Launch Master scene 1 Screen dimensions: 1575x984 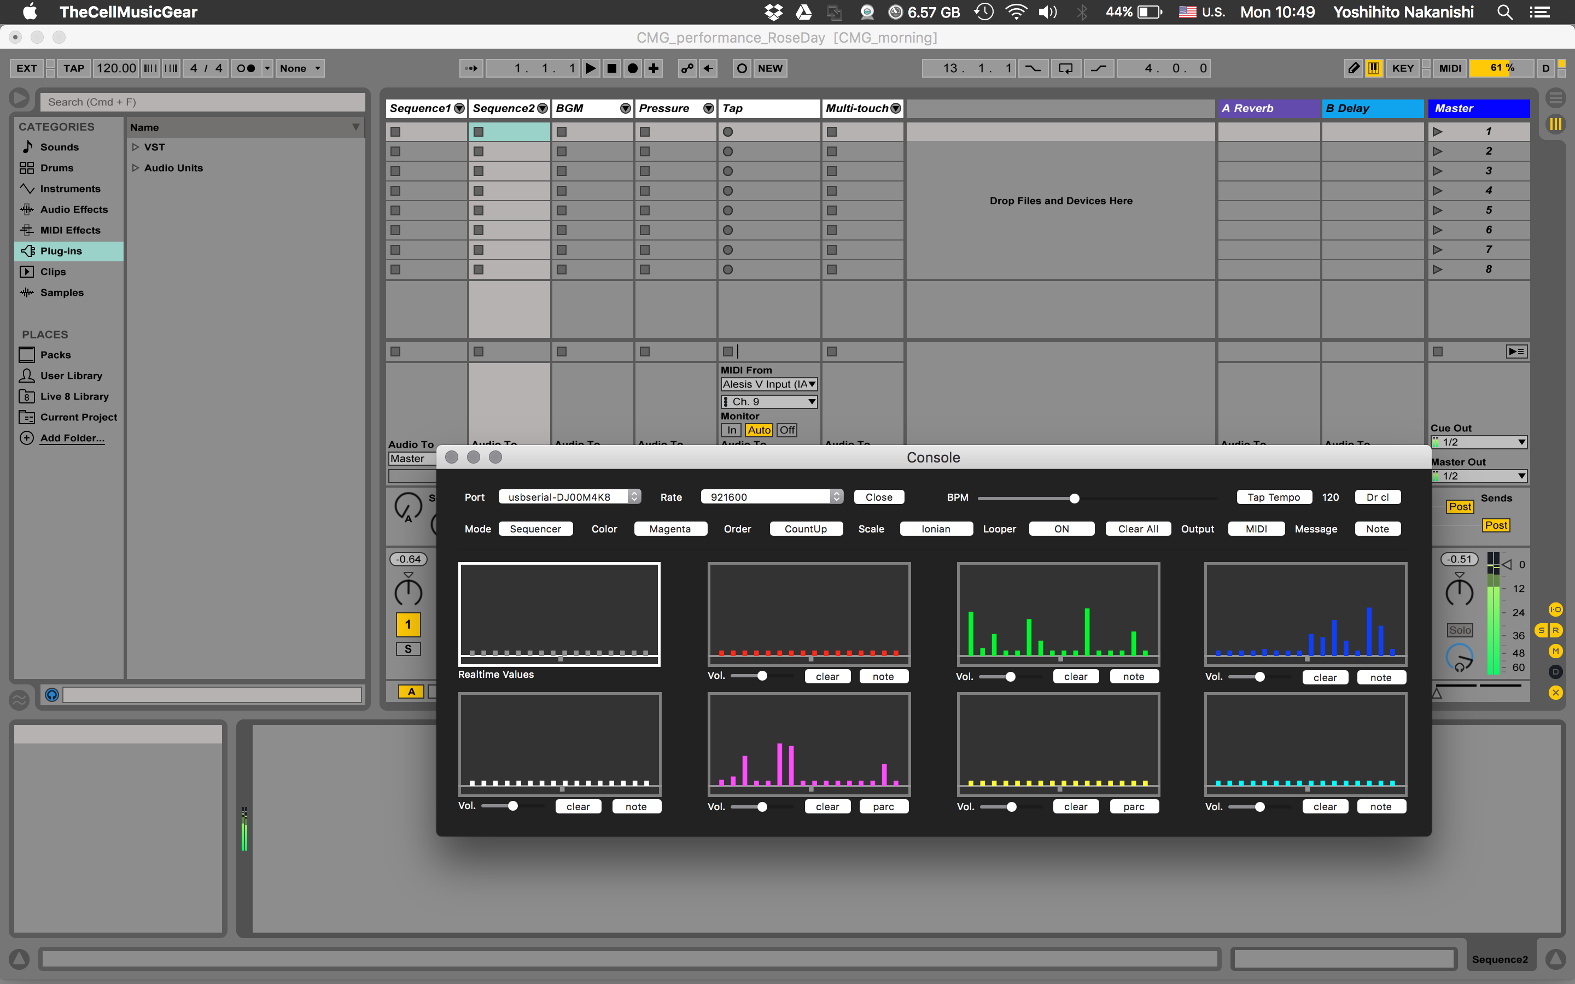(x=1438, y=131)
